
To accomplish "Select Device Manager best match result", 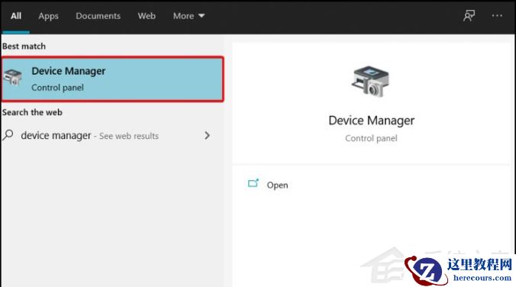I will click(x=112, y=79).
